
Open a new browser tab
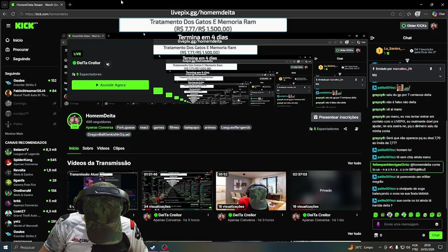coord(70,5)
